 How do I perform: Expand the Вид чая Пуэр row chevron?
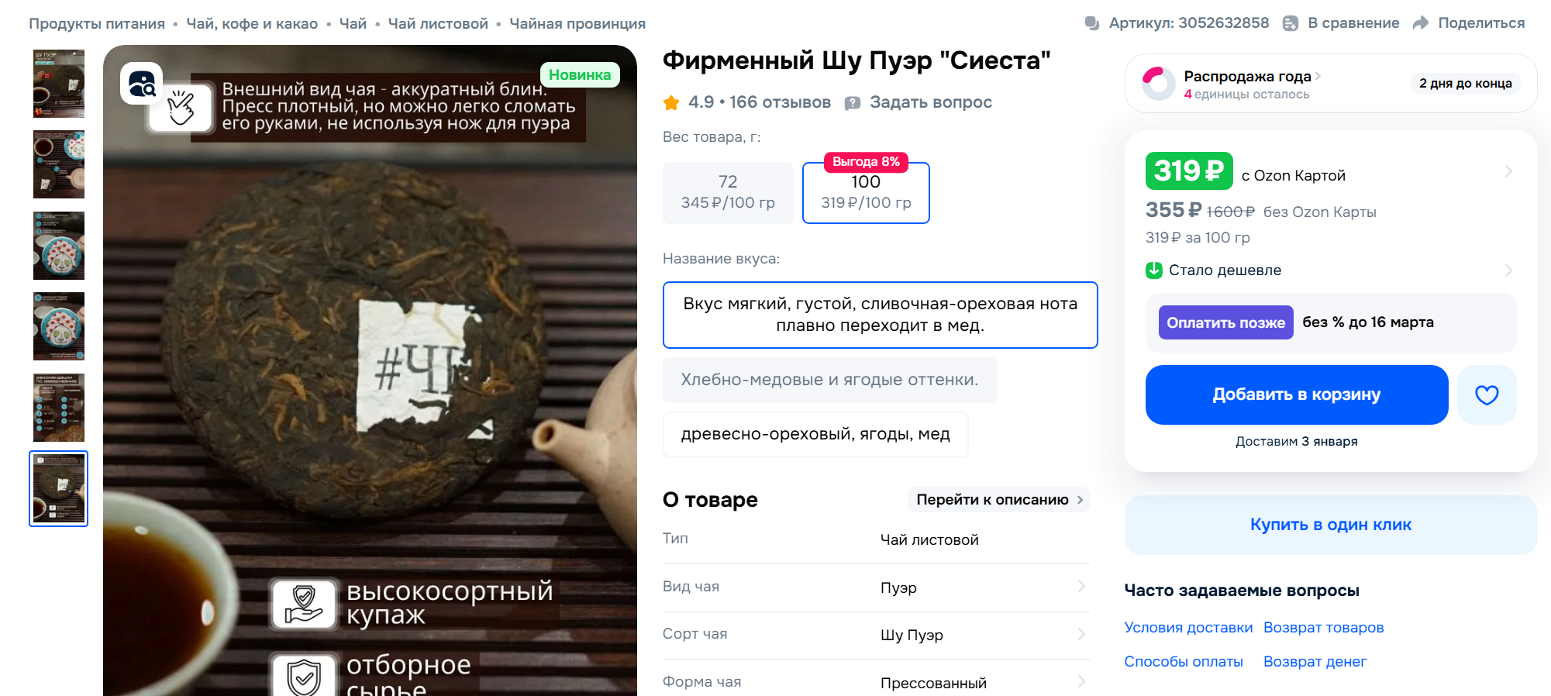click(1081, 587)
